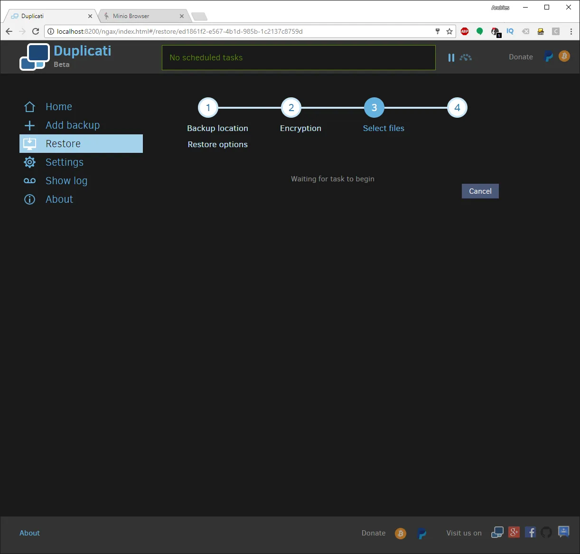Screen dimensions: 580x554
Task: Go to step 4 circle
Action: click(x=457, y=108)
